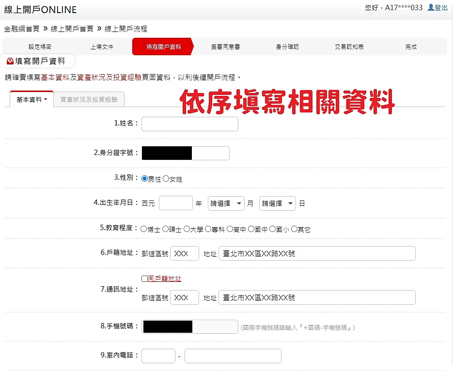Viewport: 453px width, 371px height.
Task: Click 登出 to sign out
Action: coord(441,8)
